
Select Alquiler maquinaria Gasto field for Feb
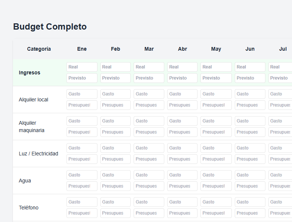115,121
